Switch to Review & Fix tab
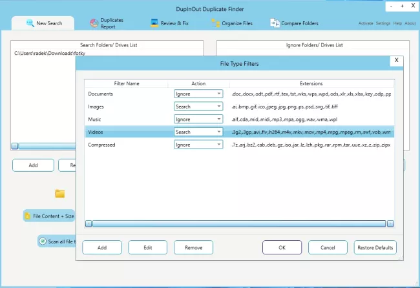Viewport: 420px width, 288px height. coord(169,23)
